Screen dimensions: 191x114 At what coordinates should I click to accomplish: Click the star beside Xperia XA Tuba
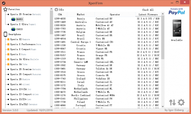[x=8, y=64]
